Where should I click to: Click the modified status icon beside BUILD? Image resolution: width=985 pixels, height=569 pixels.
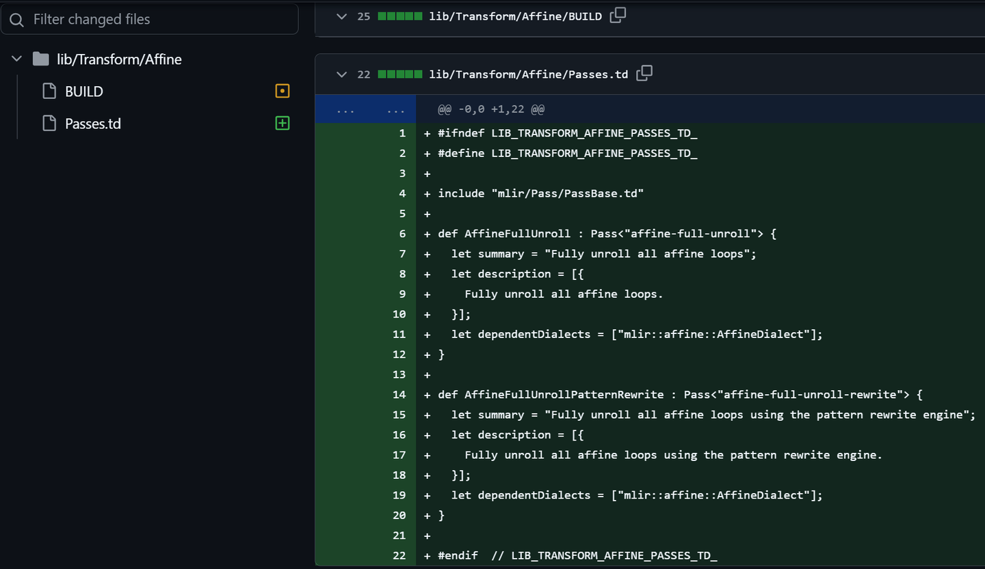pyautogui.click(x=283, y=91)
